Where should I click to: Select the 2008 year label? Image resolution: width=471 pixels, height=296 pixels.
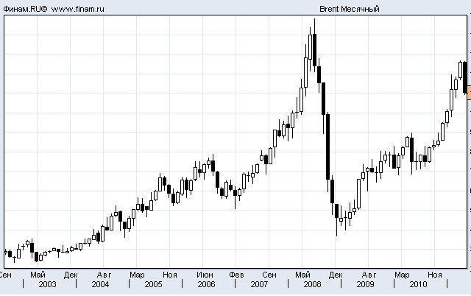coord(312,284)
